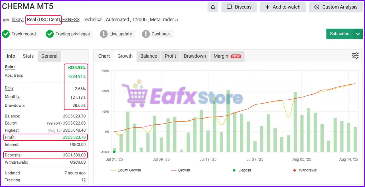365x187 pixels.
Task: Click the Abs. Gain label
Action: click(14, 76)
